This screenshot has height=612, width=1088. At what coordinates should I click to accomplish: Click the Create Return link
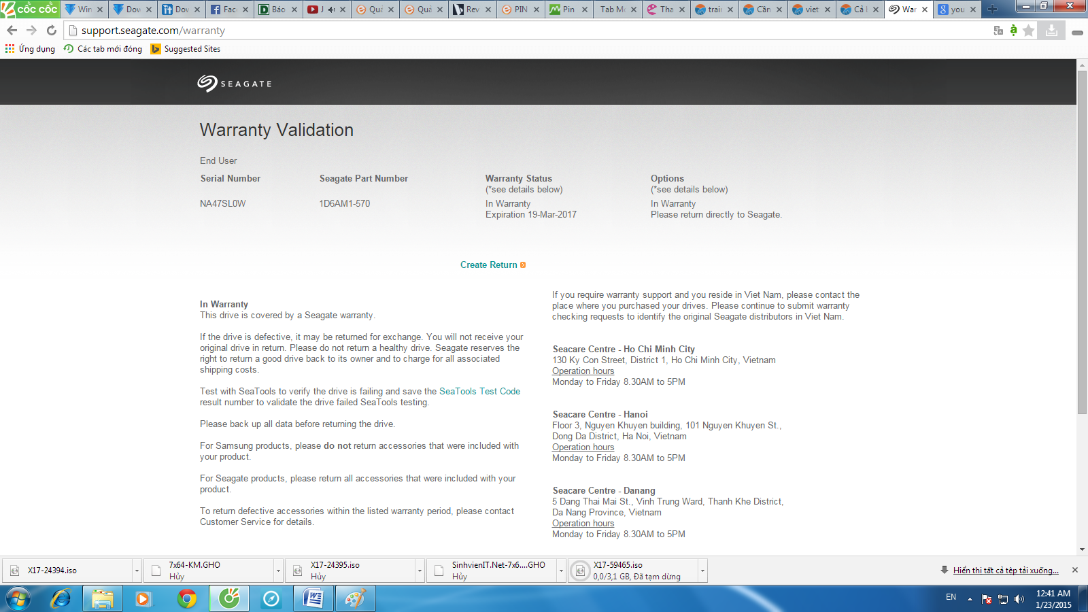pyautogui.click(x=492, y=265)
